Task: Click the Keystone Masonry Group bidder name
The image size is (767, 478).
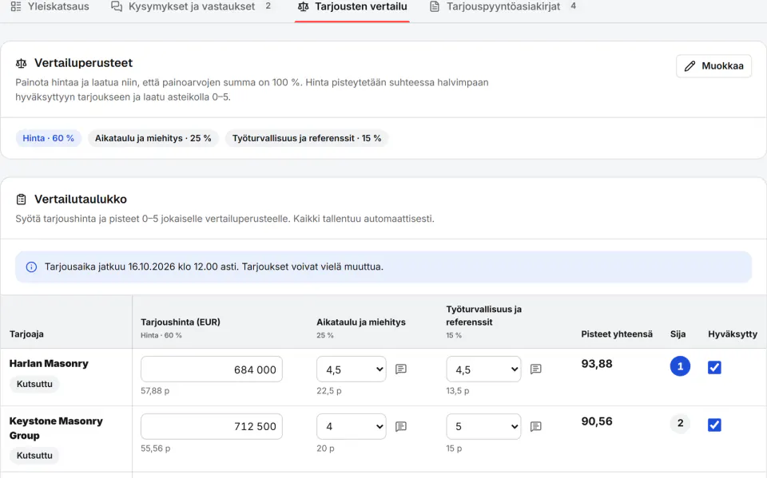Action: click(56, 429)
